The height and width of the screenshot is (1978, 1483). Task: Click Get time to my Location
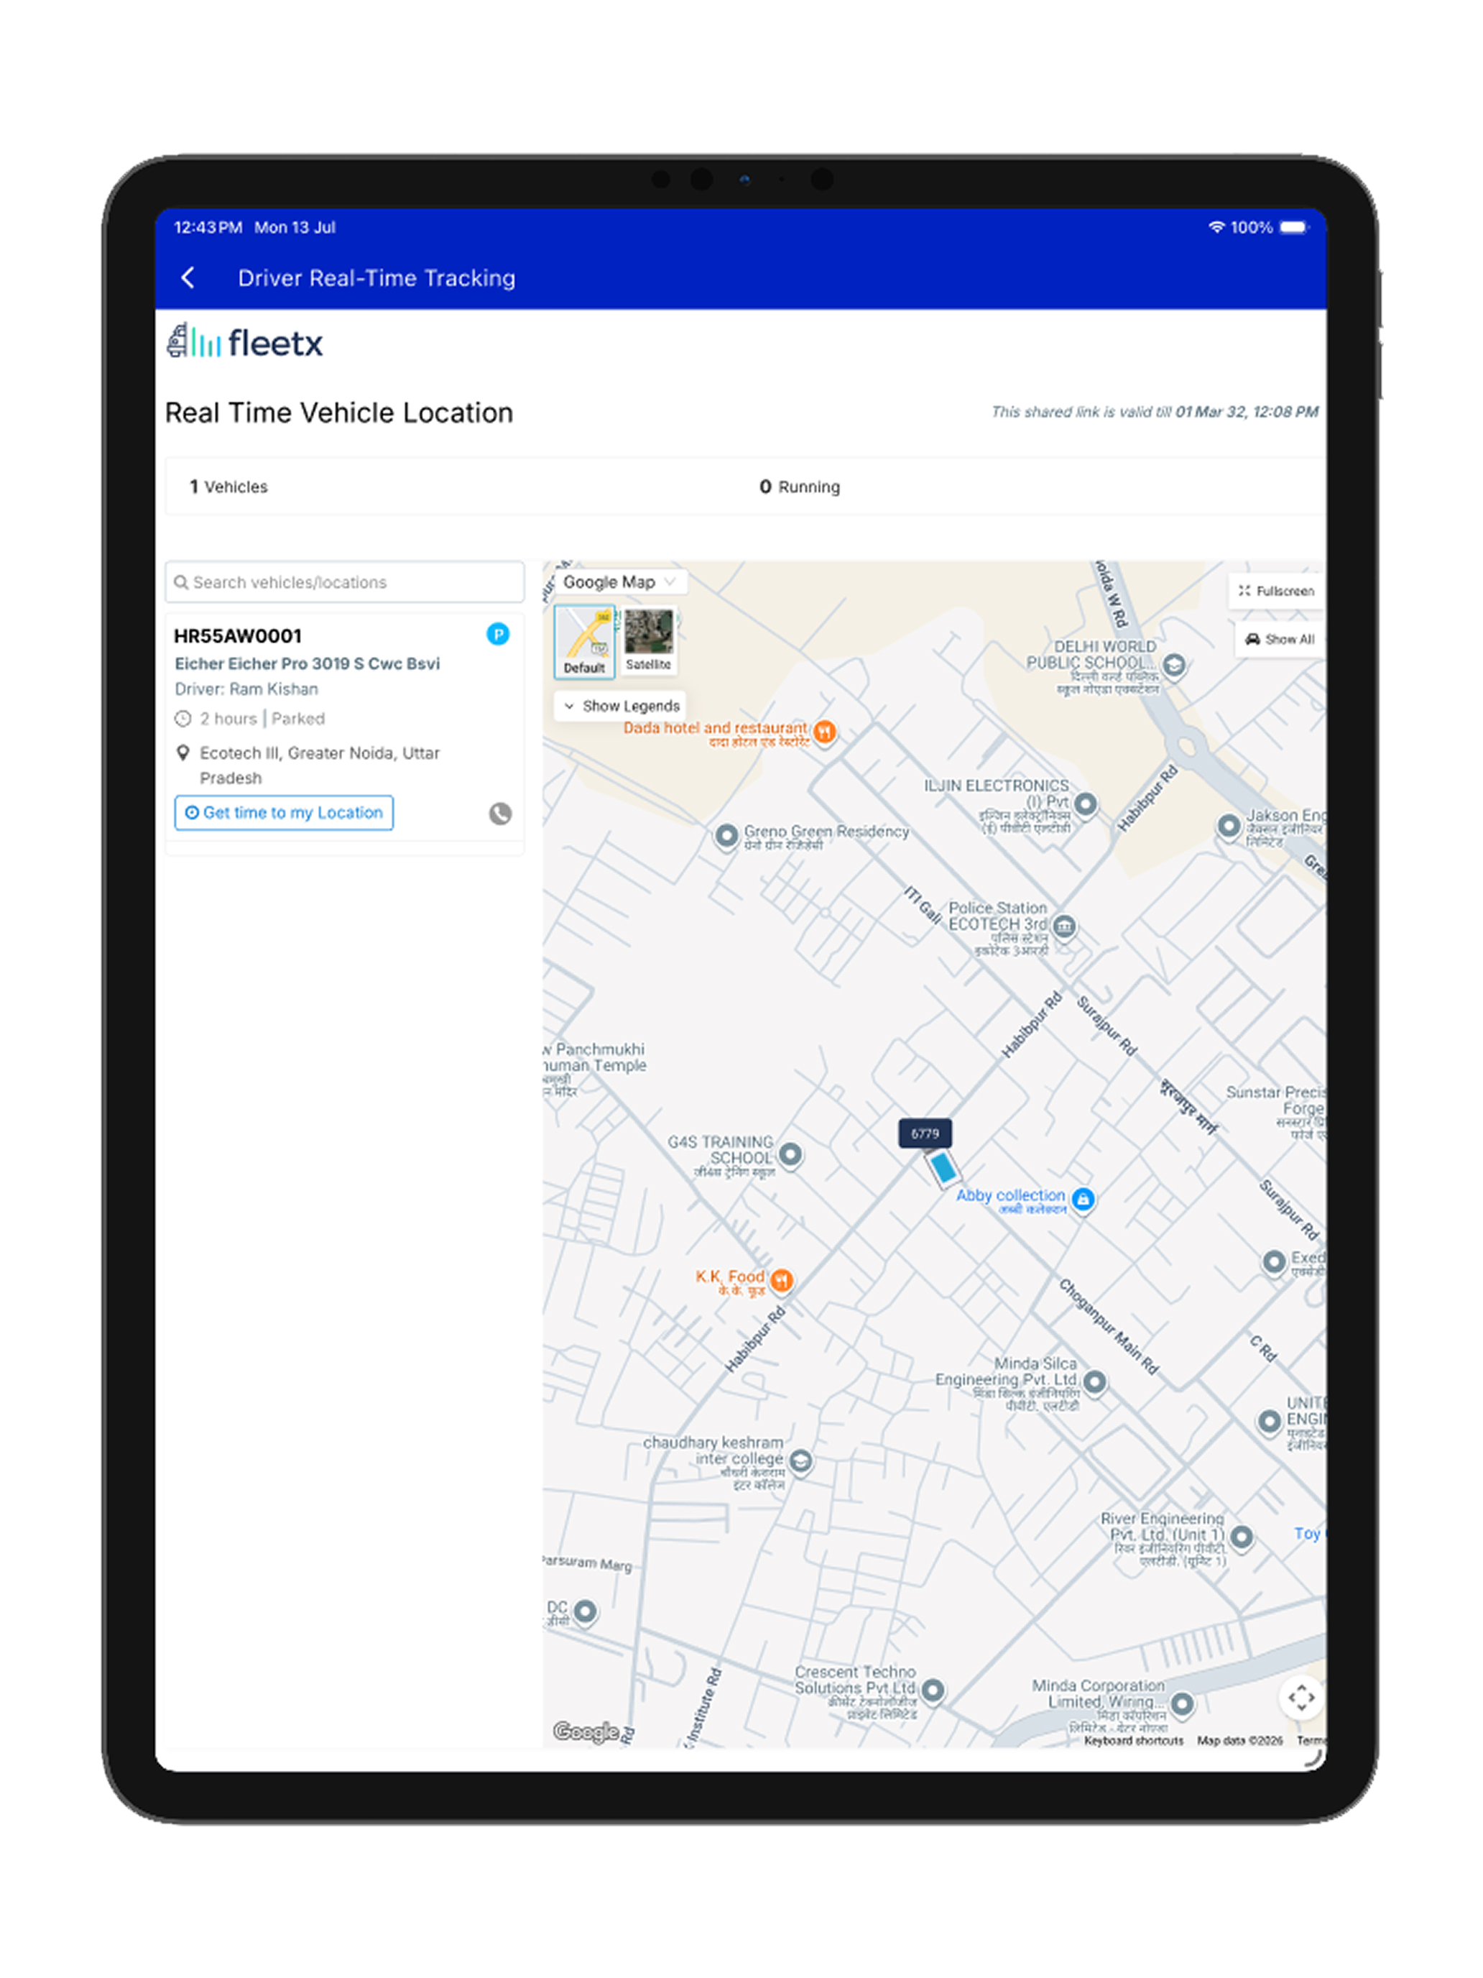click(283, 812)
